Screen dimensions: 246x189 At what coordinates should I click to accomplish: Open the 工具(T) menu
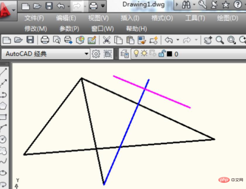coord(195,18)
